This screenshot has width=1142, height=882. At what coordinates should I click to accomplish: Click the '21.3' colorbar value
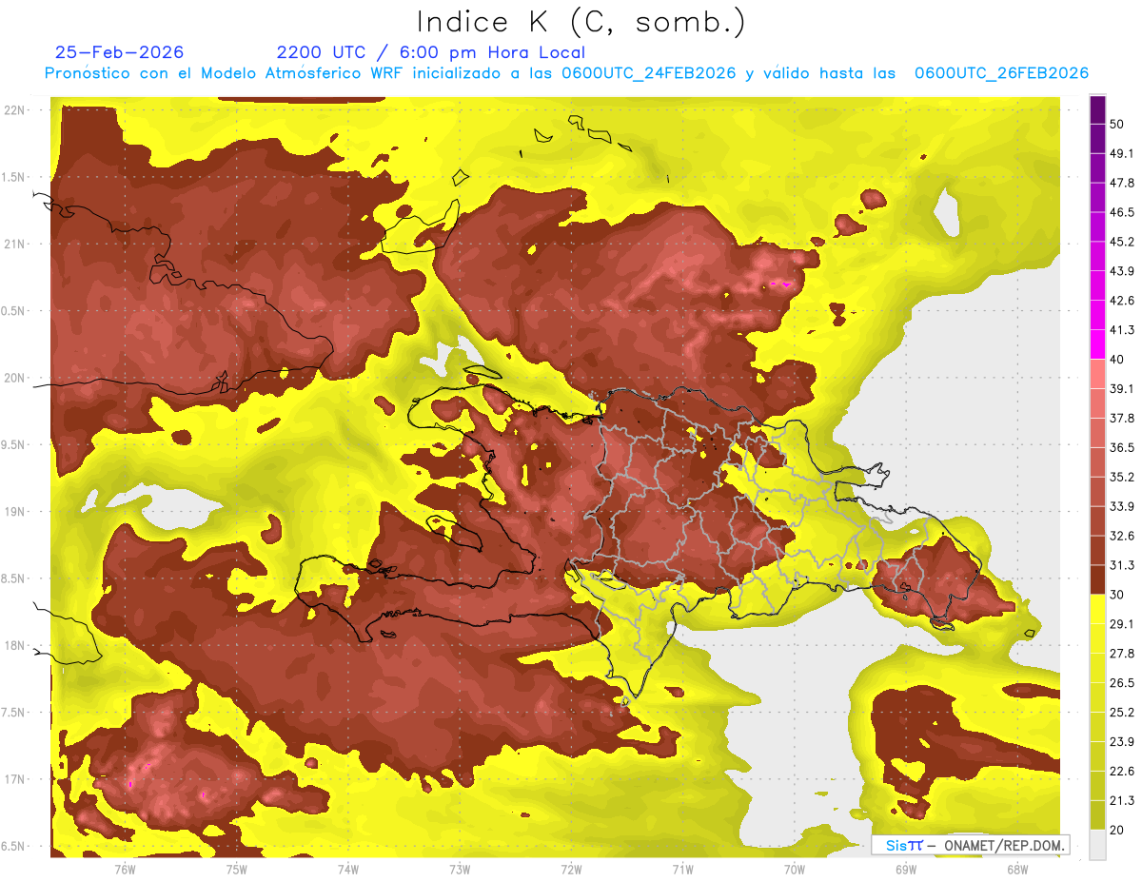click(x=1122, y=801)
